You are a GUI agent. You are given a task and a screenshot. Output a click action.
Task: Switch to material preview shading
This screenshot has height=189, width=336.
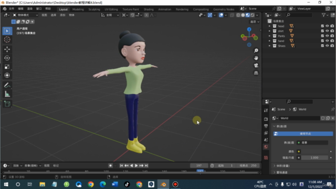[x=248, y=15]
